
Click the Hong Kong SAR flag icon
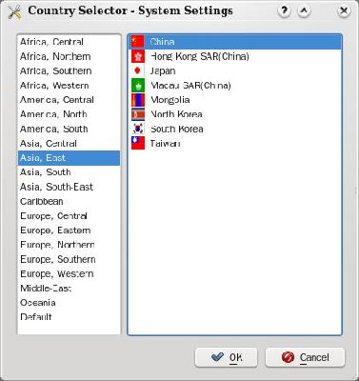pos(138,56)
